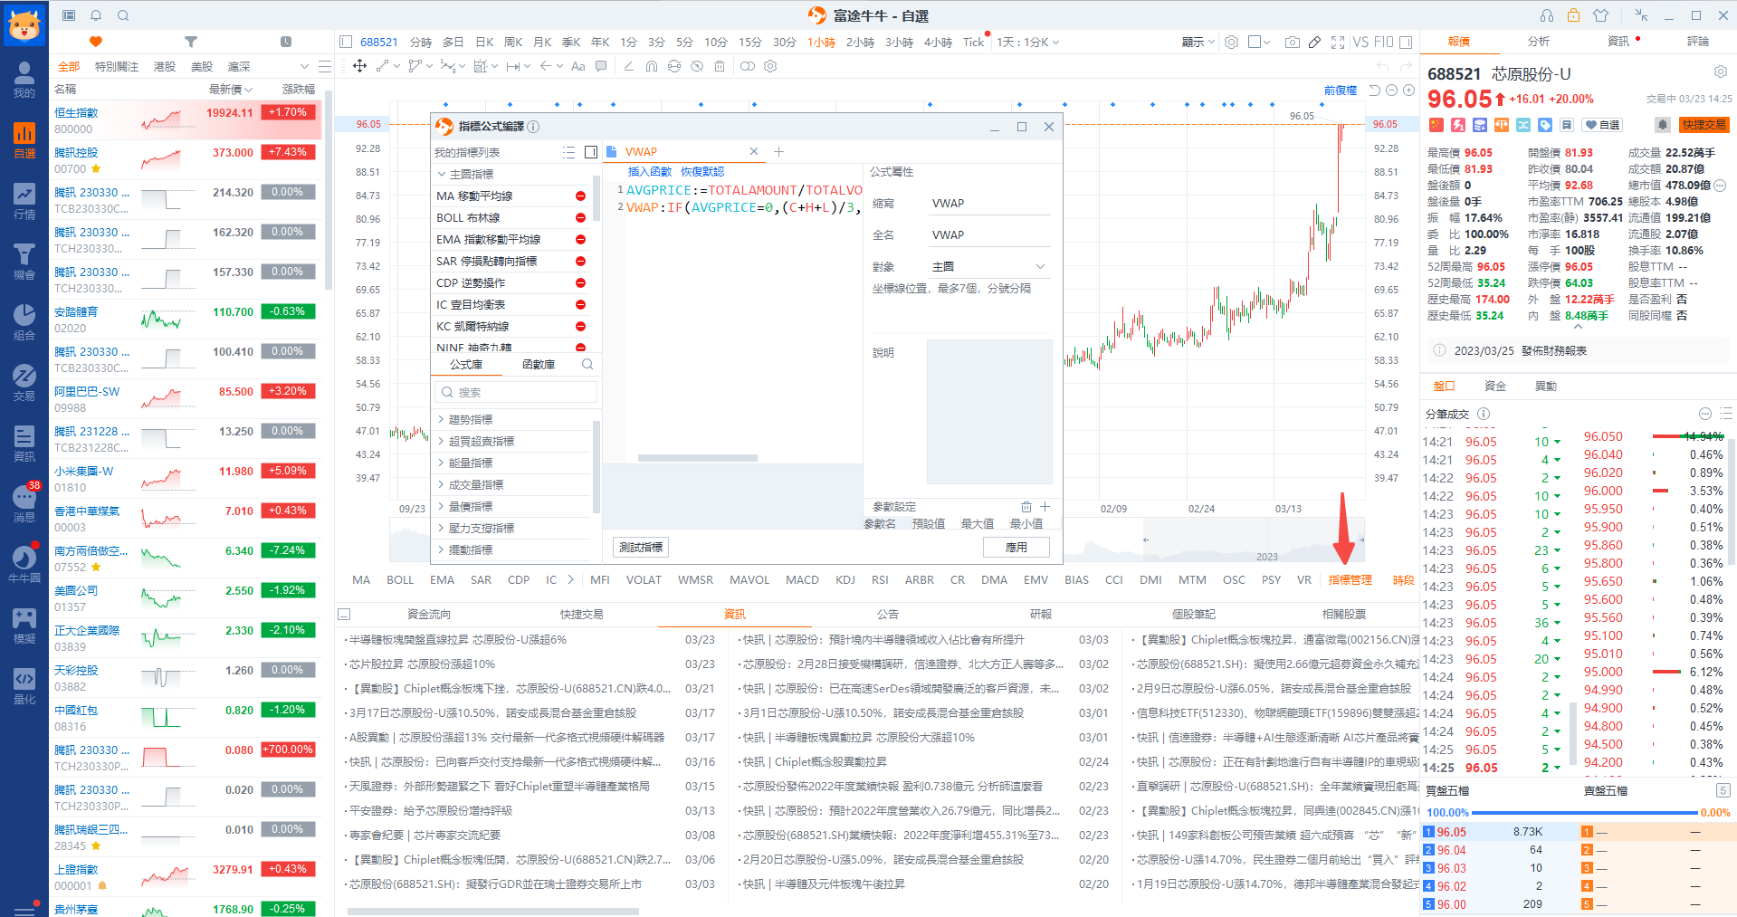
Task: Open the 交易 trade sidebar icon
Action: [x=24, y=383]
